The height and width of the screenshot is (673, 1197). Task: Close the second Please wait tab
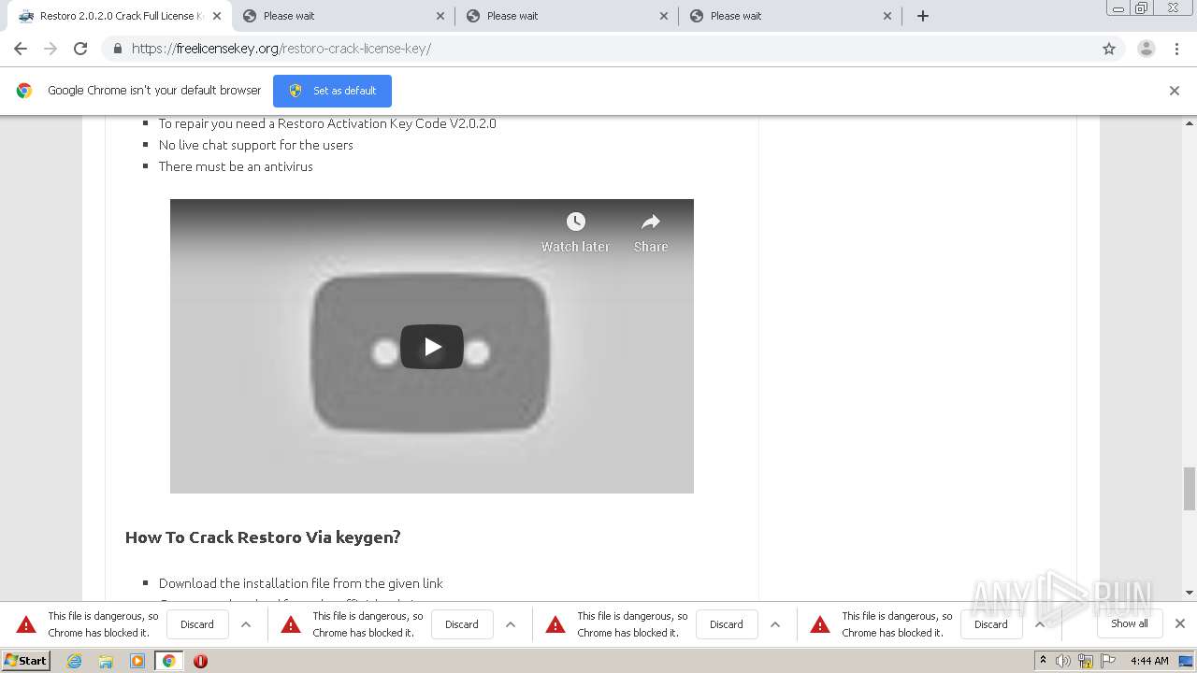pos(440,16)
